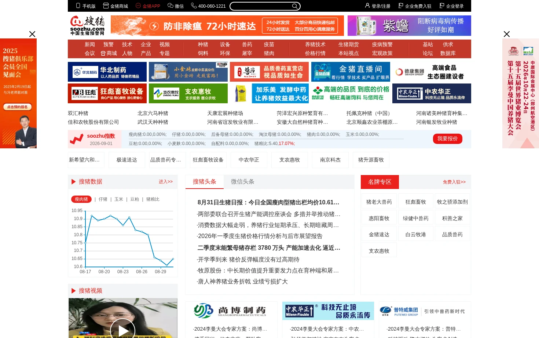Click 进入>> in 搜猪数据 panel
The height and width of the screenshot is (338, 539).
click(166, 182)
